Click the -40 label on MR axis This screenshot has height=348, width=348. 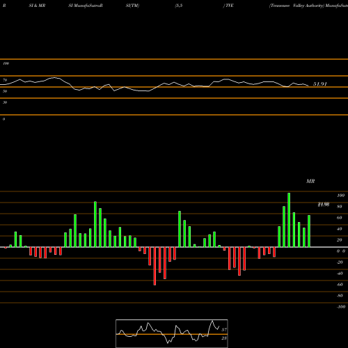coord(340,274)
